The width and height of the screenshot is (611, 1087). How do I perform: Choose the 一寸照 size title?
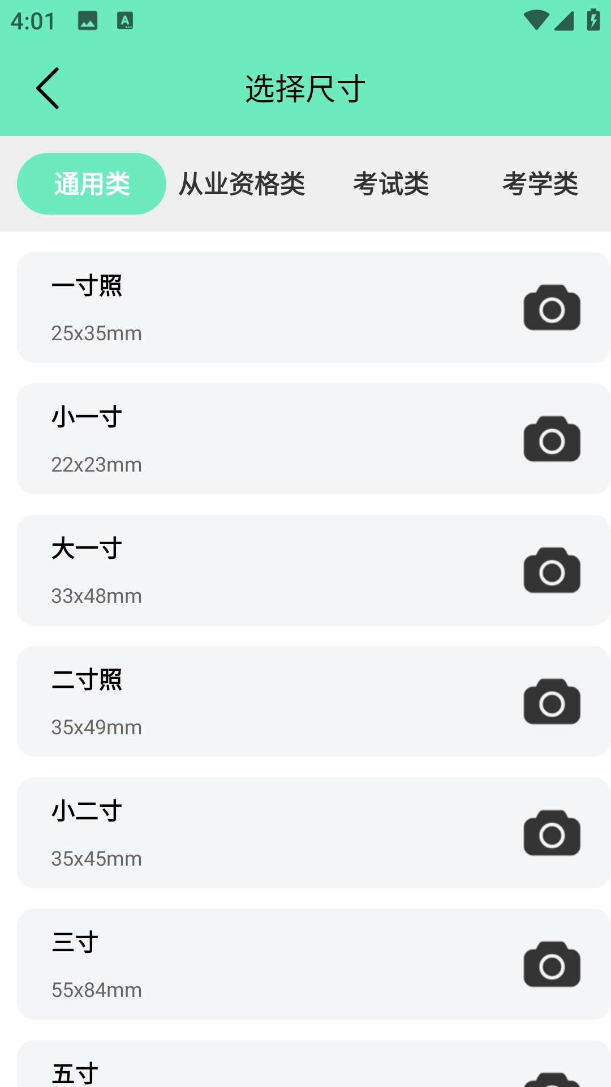click(87, 285)
